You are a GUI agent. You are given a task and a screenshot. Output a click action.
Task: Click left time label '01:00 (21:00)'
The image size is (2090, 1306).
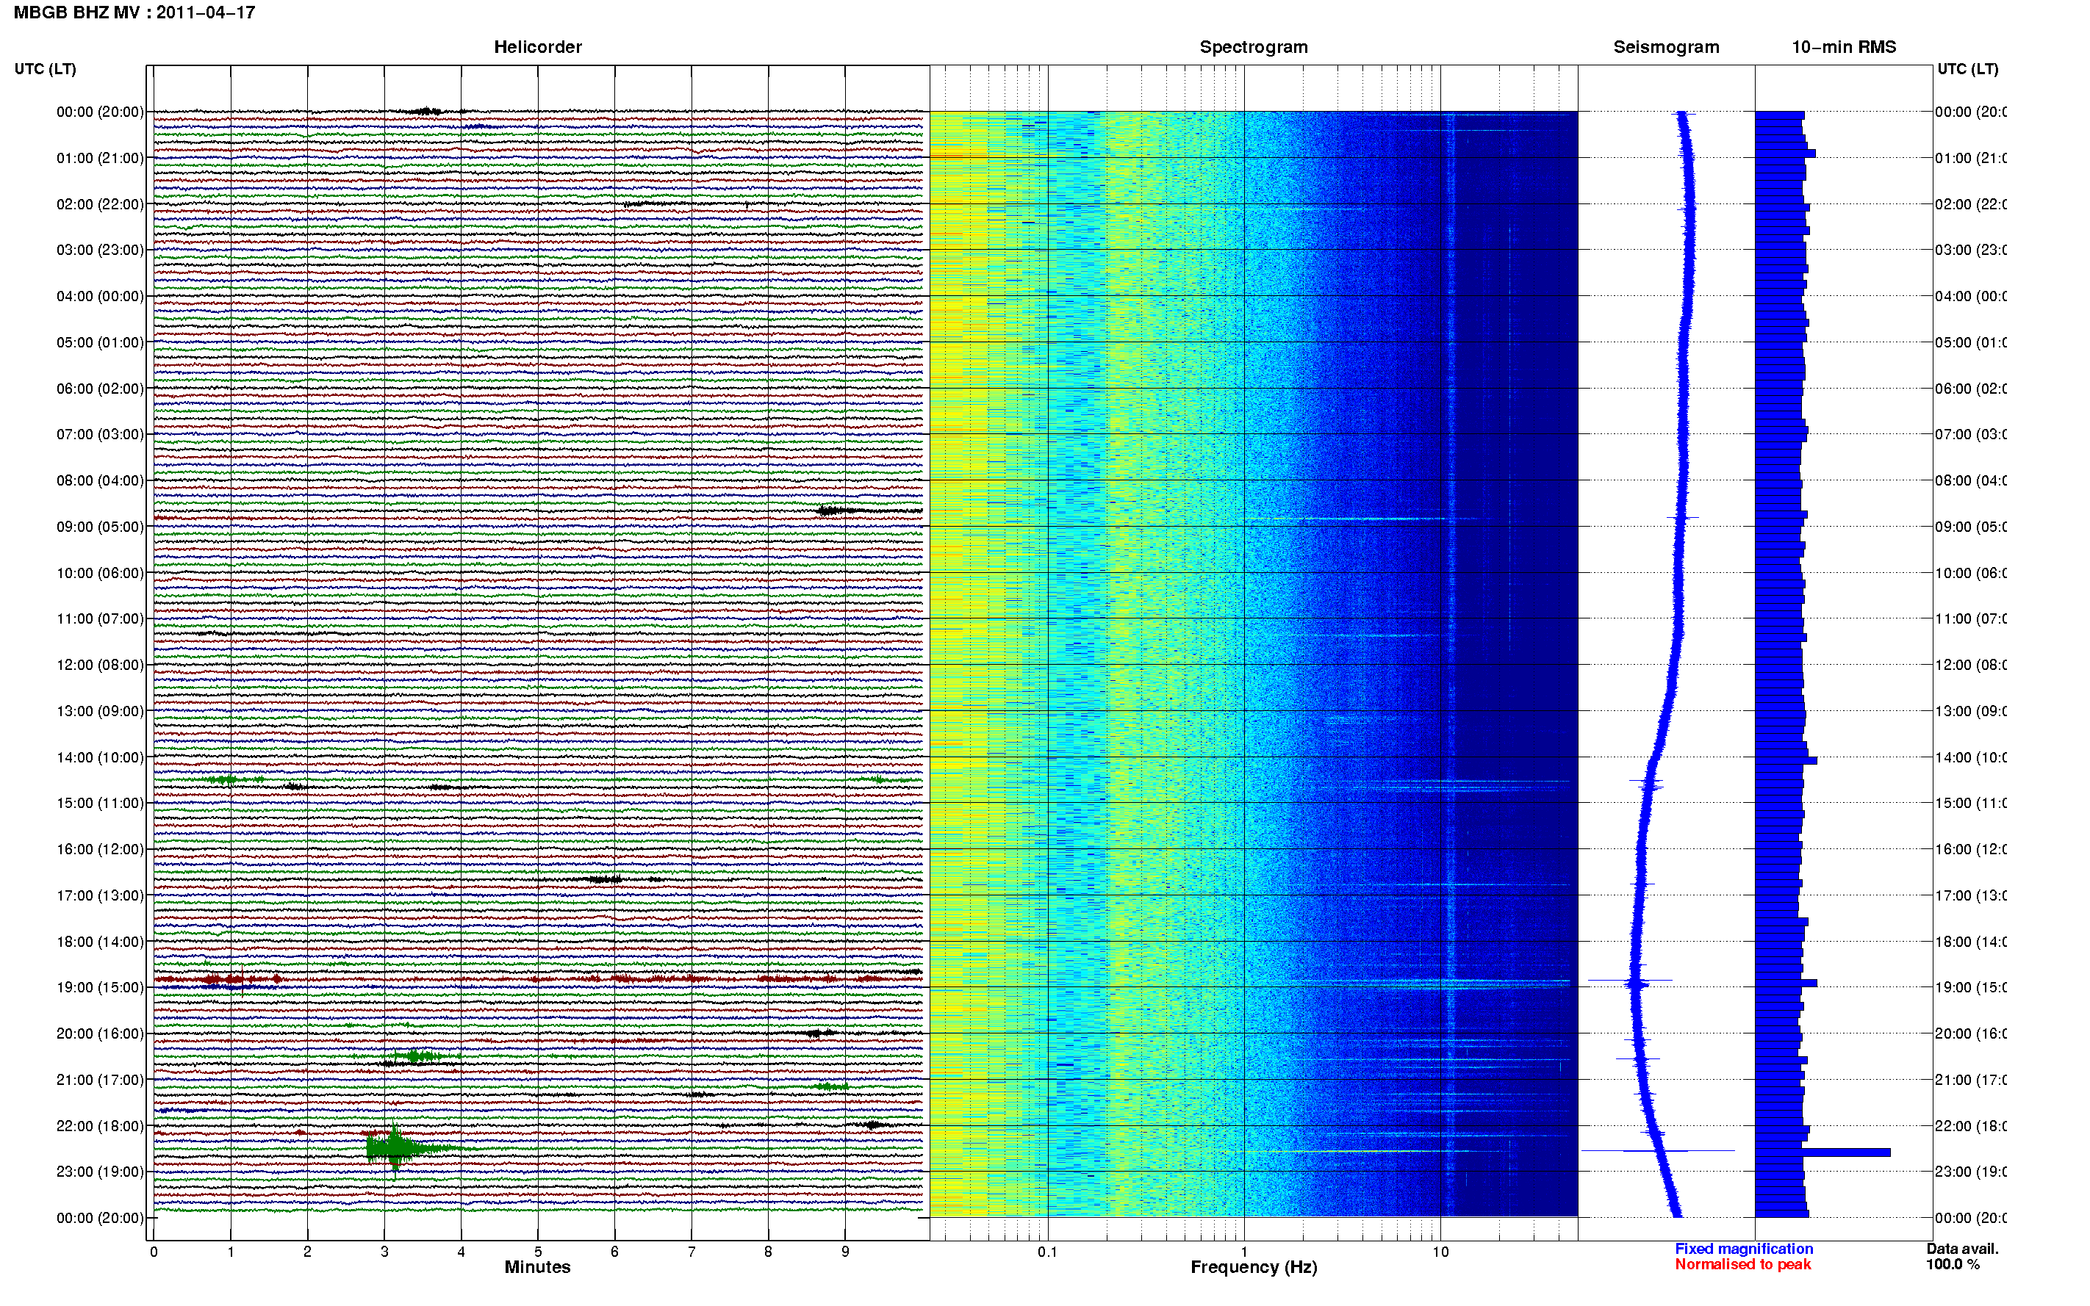[x=100, y=158]
